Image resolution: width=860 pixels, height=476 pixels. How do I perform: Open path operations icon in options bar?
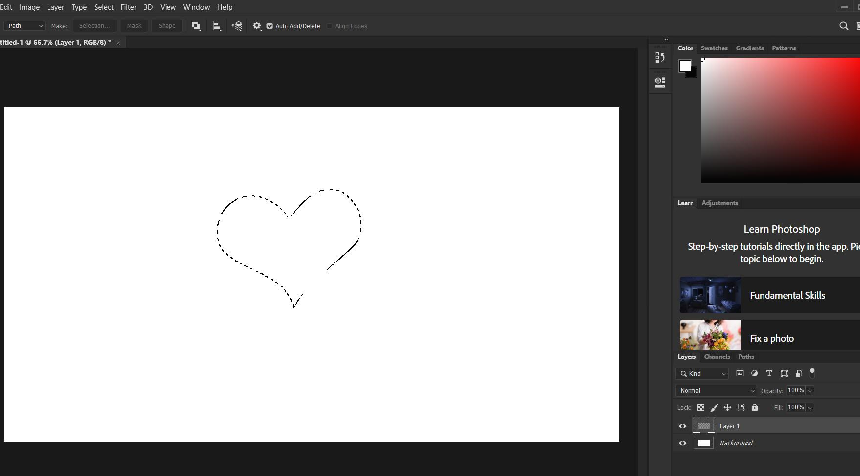point(196,26)
